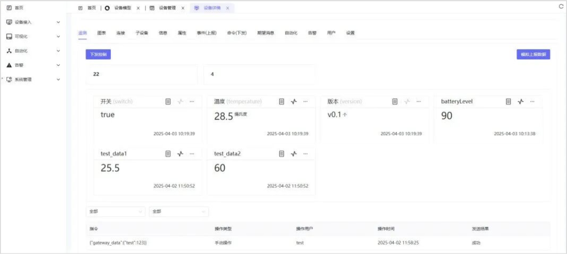Click the 模拟上报数据 button

tap(533, 54)
